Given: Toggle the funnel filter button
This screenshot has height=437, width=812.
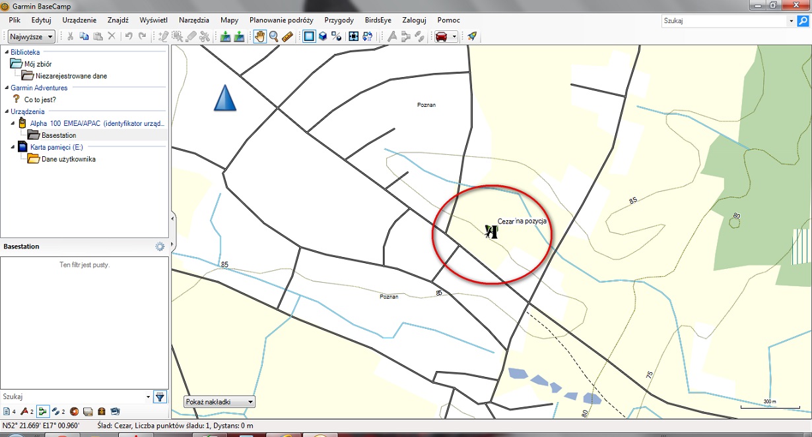Looking at the screenshot, I should coord(160,397).
